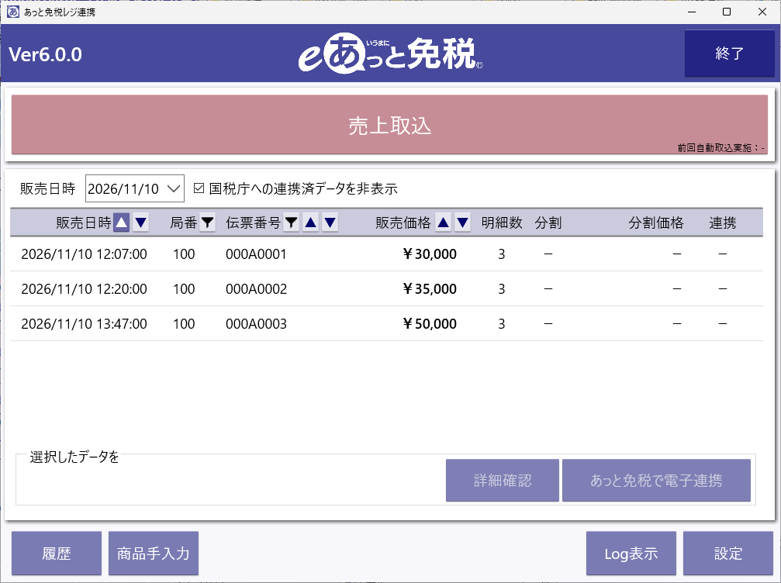Click the eあっと免税 logo
The width and height of the screenshot is (781, 583).
391,53
